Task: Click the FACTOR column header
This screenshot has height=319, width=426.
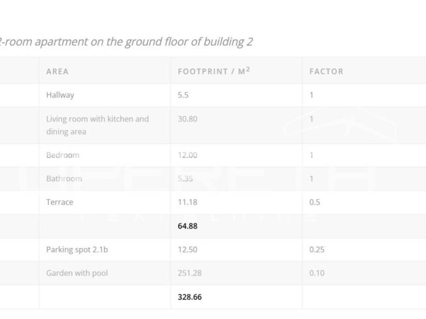Action: coord(327,71)
